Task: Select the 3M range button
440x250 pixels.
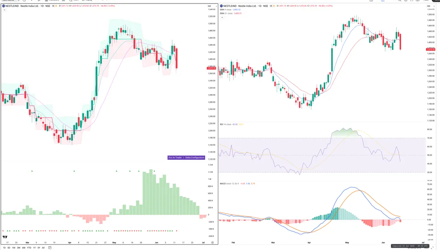Action: pyautogui.click(x=19, y=248)
